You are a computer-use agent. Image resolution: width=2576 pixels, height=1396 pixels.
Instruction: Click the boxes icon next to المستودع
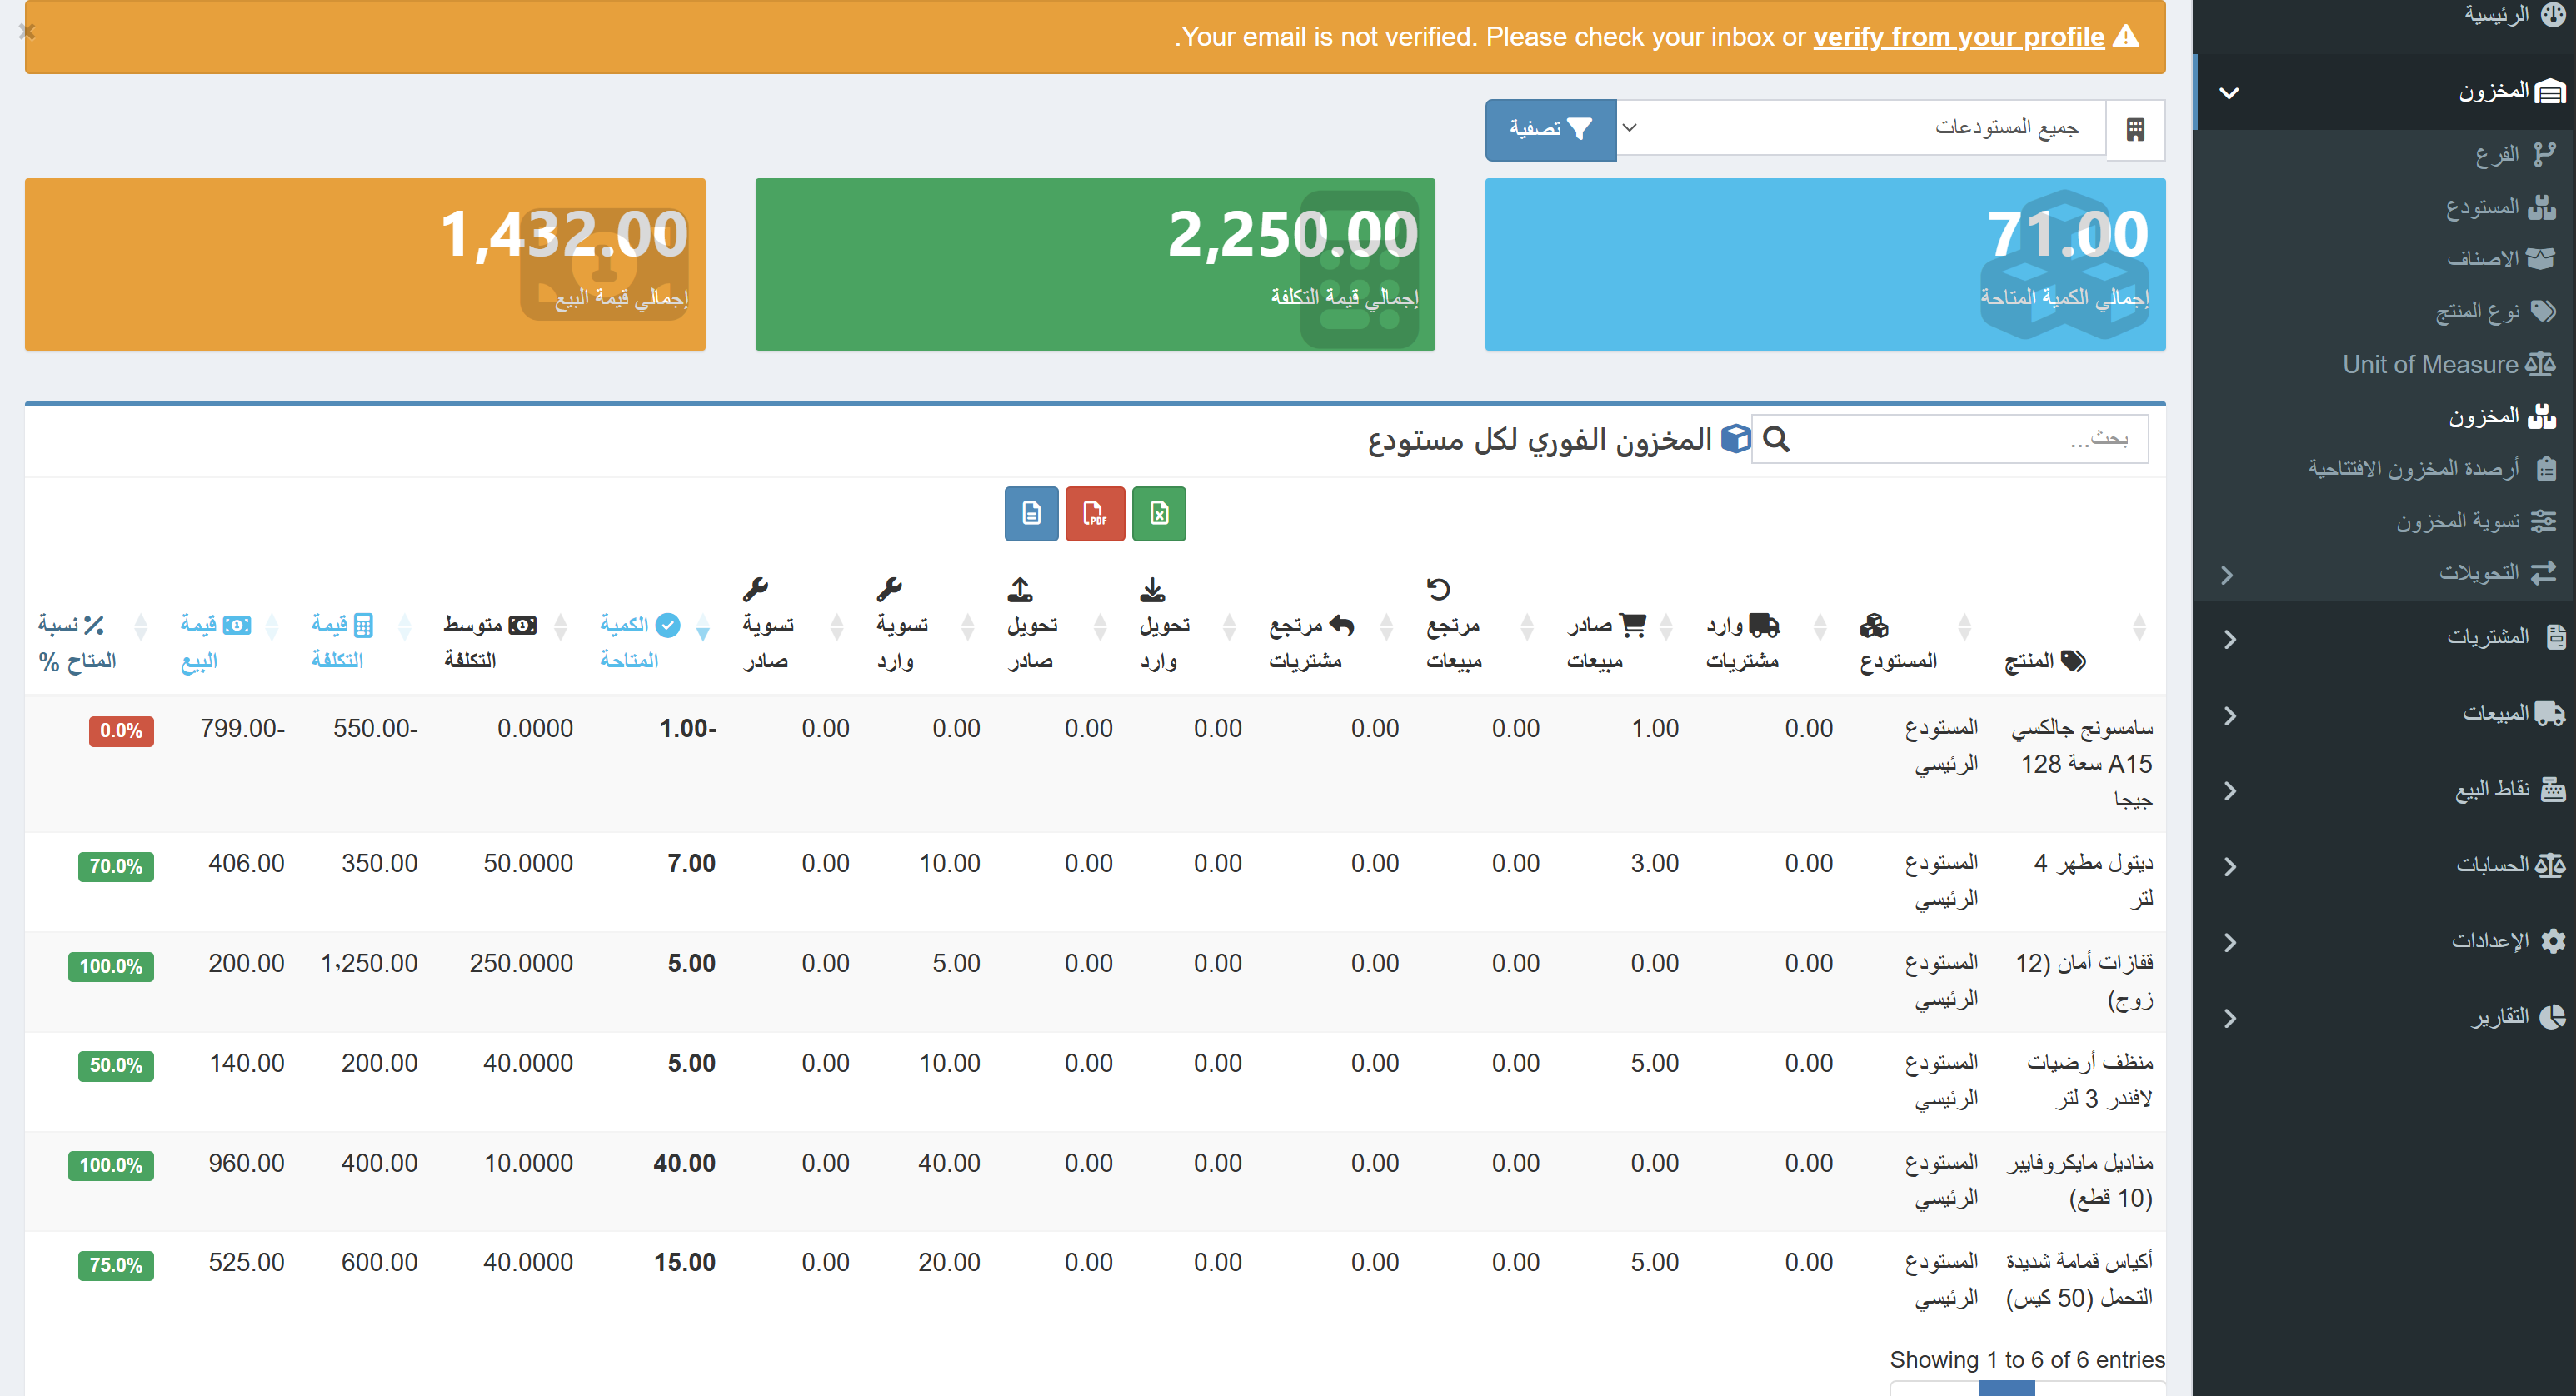coord(2541,207)
